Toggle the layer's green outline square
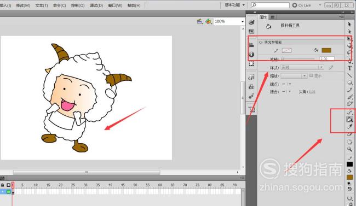 (8, 192)
